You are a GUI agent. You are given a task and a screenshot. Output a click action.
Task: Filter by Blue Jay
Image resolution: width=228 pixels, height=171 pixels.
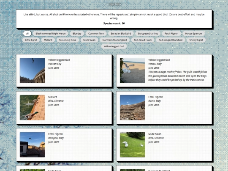click(x=77, y=33)
